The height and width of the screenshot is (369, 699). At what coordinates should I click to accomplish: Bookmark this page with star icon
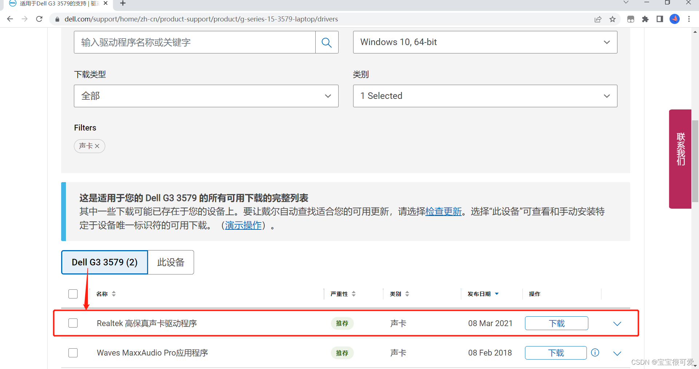[612, 19]
